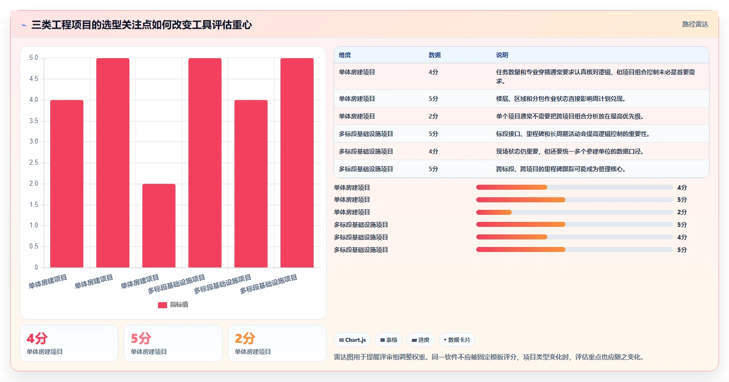The image size is (729, 382).
Task: Click the Chart.js tag chip
Action: point(352,340)
